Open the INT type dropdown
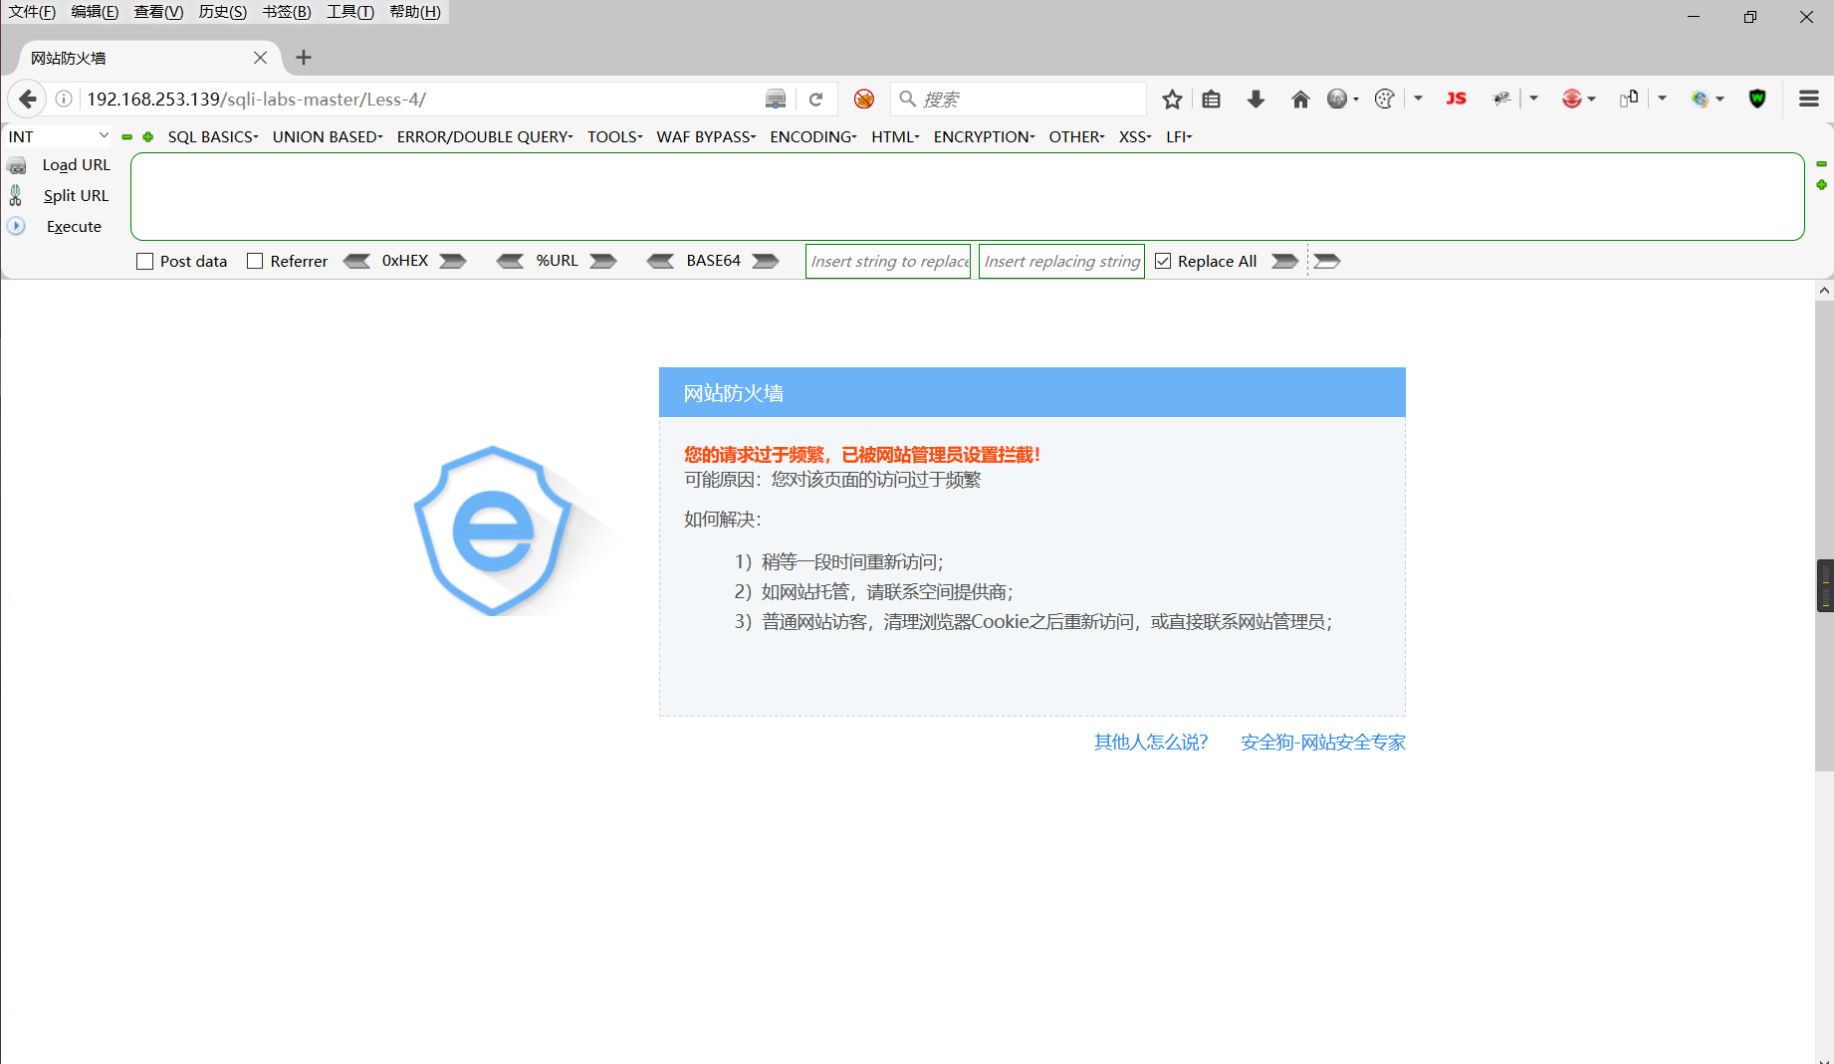 pyautogui.click(x=57, y=135)
